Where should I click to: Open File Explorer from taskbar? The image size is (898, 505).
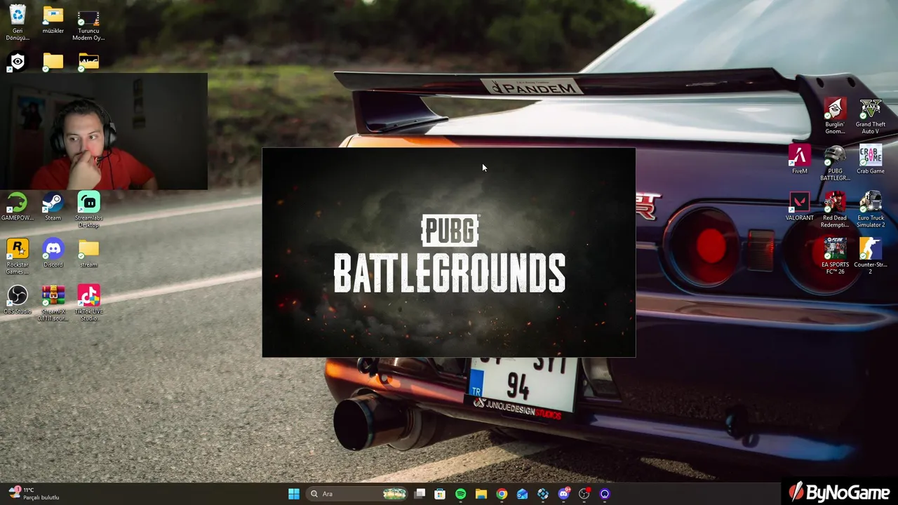[x=481, y=494]
